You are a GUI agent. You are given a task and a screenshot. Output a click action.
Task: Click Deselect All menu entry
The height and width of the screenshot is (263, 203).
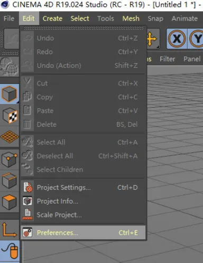(83, 156)
